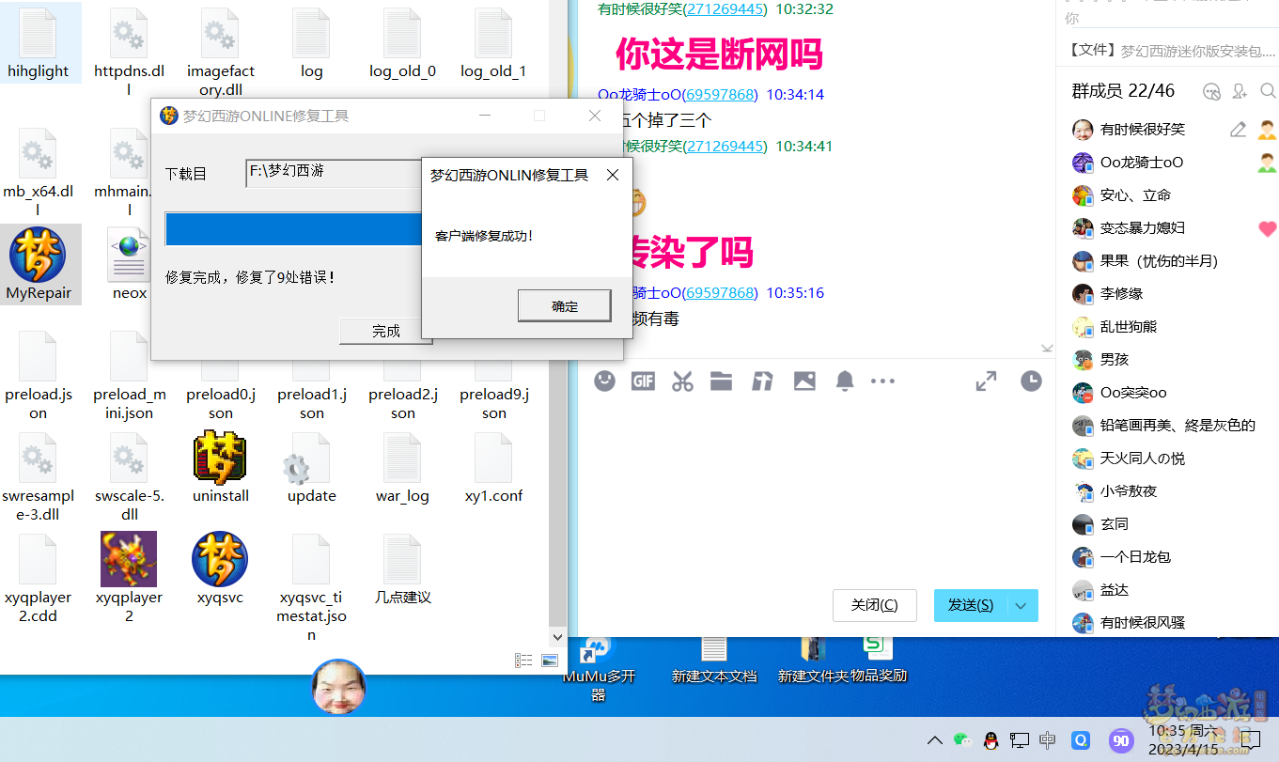Click the group member search magnifier icon
This screenshot has width=1279, height=762.
[1268, 91]
